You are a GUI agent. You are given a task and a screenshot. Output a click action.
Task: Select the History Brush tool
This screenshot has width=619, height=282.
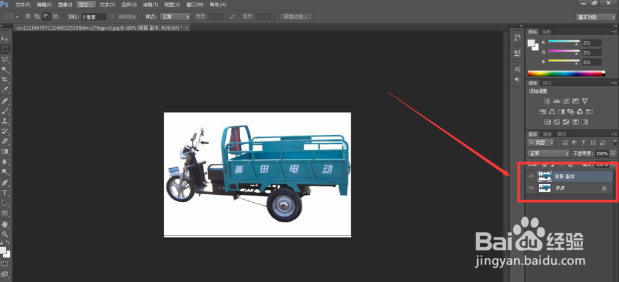tap(5, 131)
